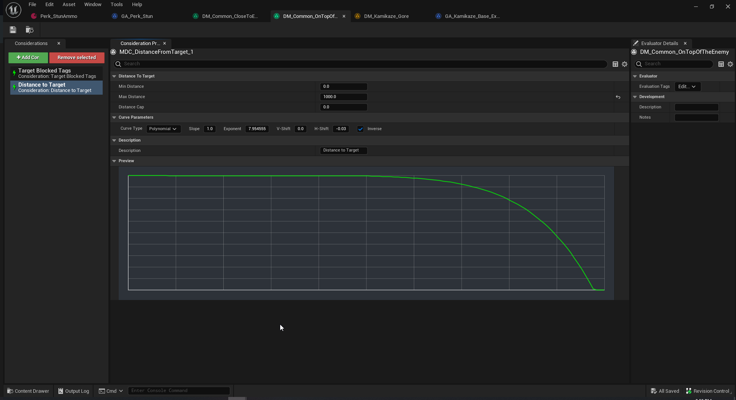This screenshot has height=400, width=736.
Task: Click the Distance Cap value field
Action: [343, 107]
